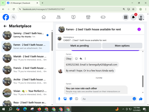
Task: Open the Video tab
Action: point(73,17)
